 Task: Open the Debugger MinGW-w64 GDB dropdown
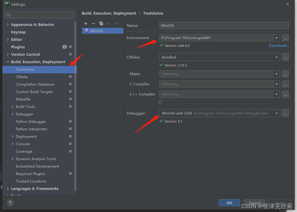click(220, 113)
